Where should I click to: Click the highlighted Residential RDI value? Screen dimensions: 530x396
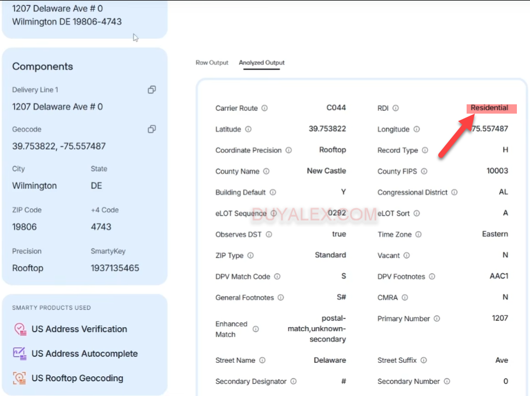[x=490, y=108]
